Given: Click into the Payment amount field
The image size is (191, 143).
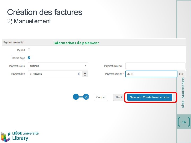Looking at the screenshot, I should point(151,74).
